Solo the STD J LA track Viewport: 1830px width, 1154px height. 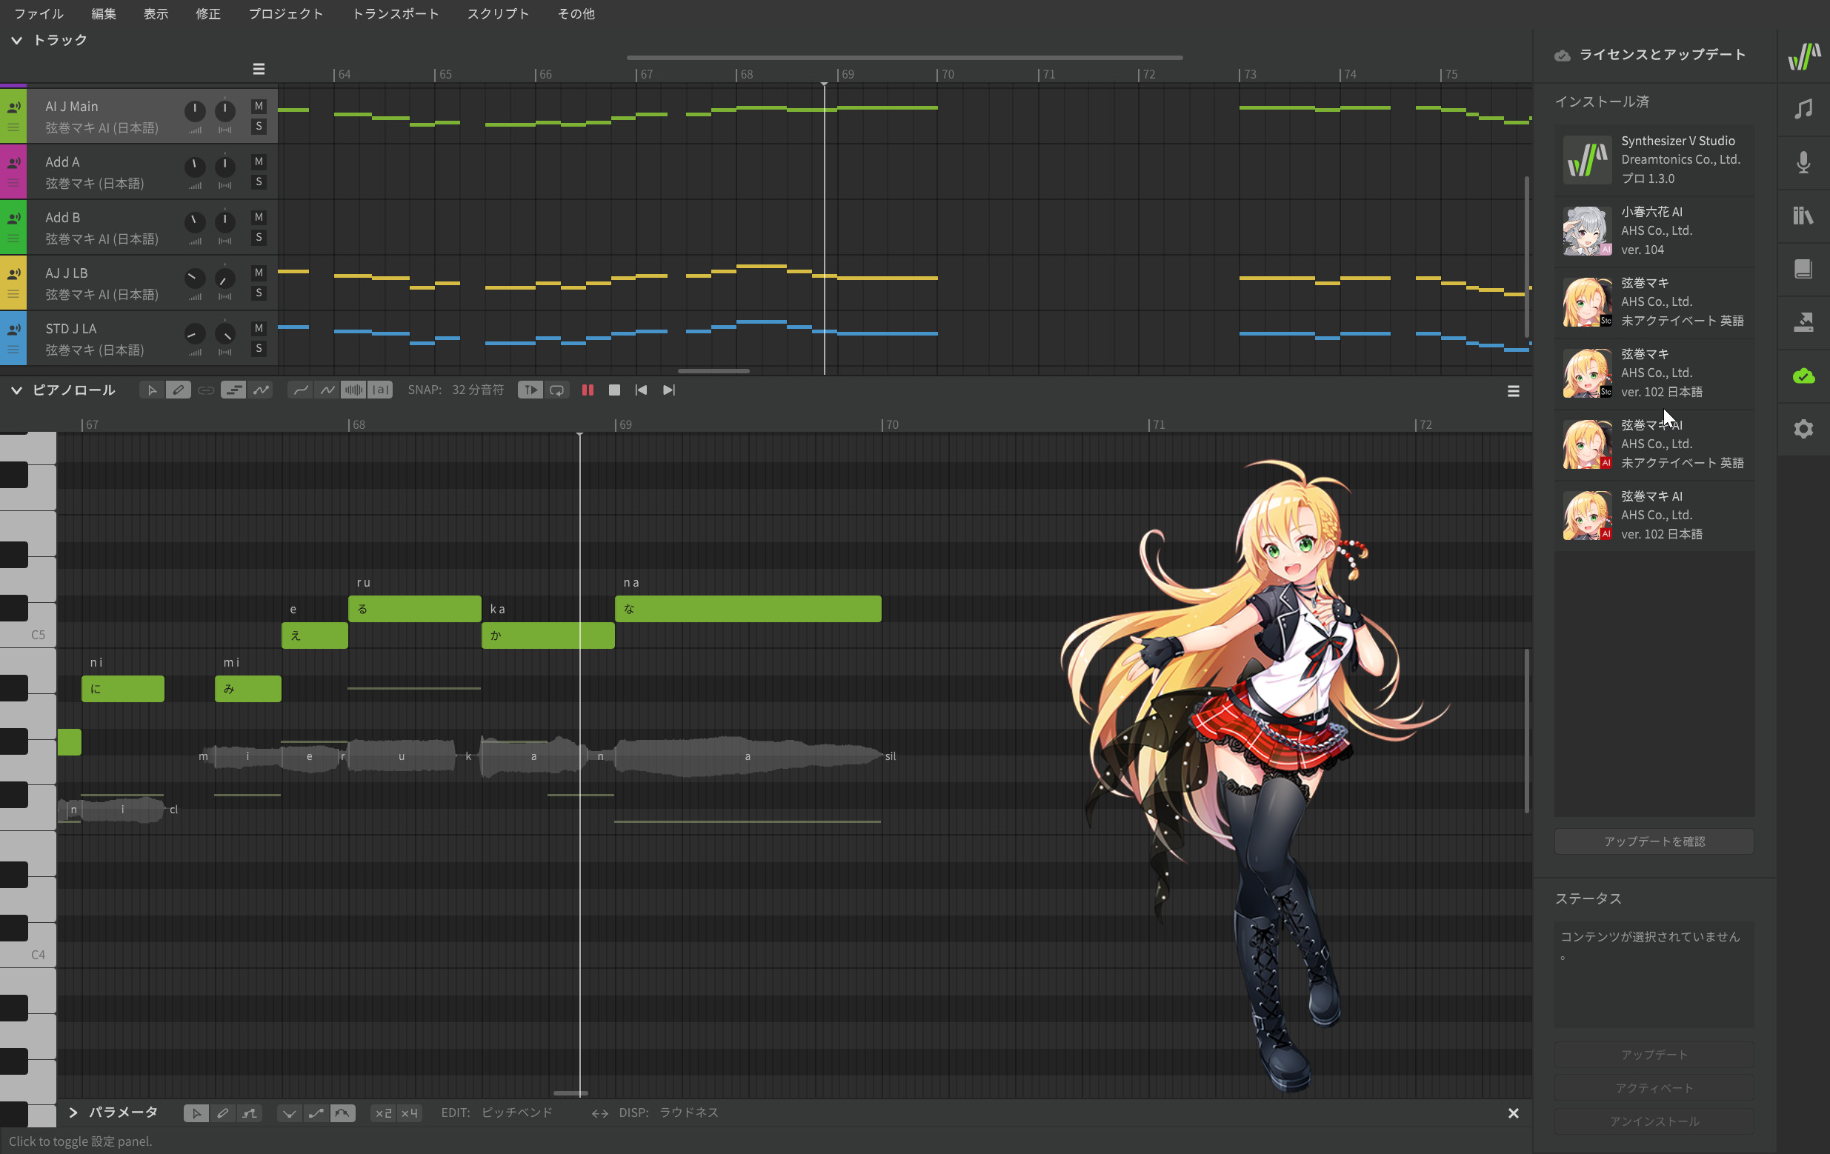pyautogui.click(x=259, y=348)
